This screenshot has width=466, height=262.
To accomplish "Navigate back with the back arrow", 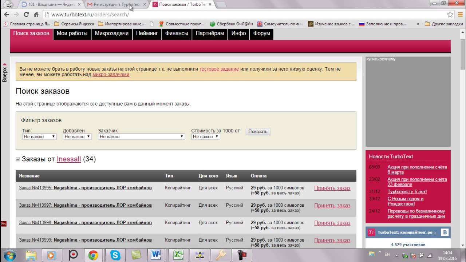I will (x=7, y=15).
